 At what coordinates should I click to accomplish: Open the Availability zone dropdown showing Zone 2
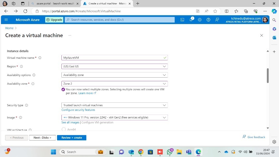[x=115, y=84]
